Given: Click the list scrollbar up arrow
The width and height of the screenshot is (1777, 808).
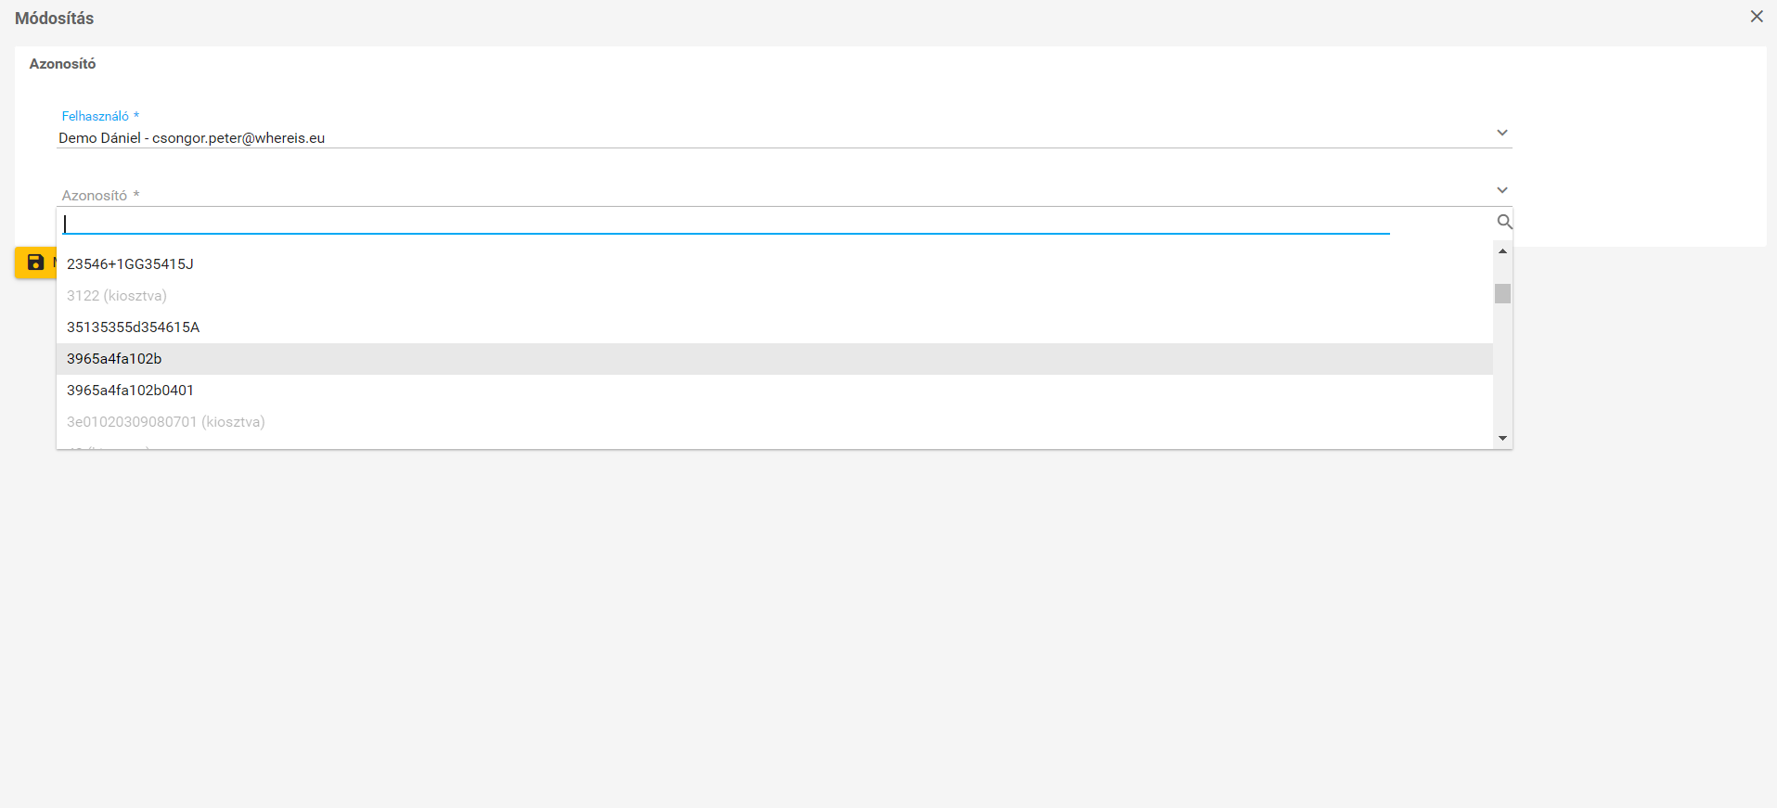Looking at the screenshot, I should tap(1502, 251).
